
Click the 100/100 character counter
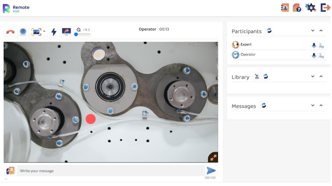coord(210,178)
